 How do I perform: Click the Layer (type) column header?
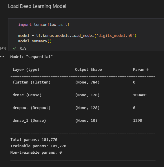point(26,70)
